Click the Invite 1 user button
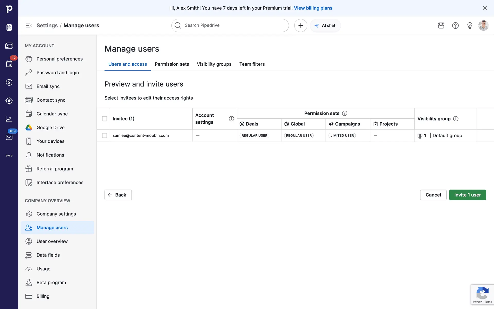The height and width of the screenshot is (309, 494). pyautogui.click(x=467, y=195)
